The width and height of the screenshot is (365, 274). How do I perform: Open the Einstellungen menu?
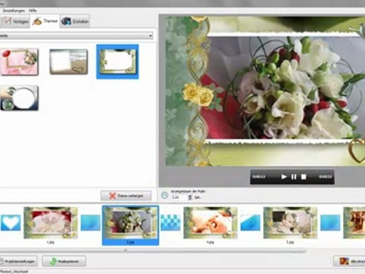point(14,11)
